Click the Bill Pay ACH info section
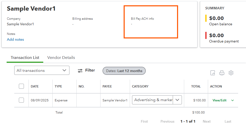 (x=151, y=22)
